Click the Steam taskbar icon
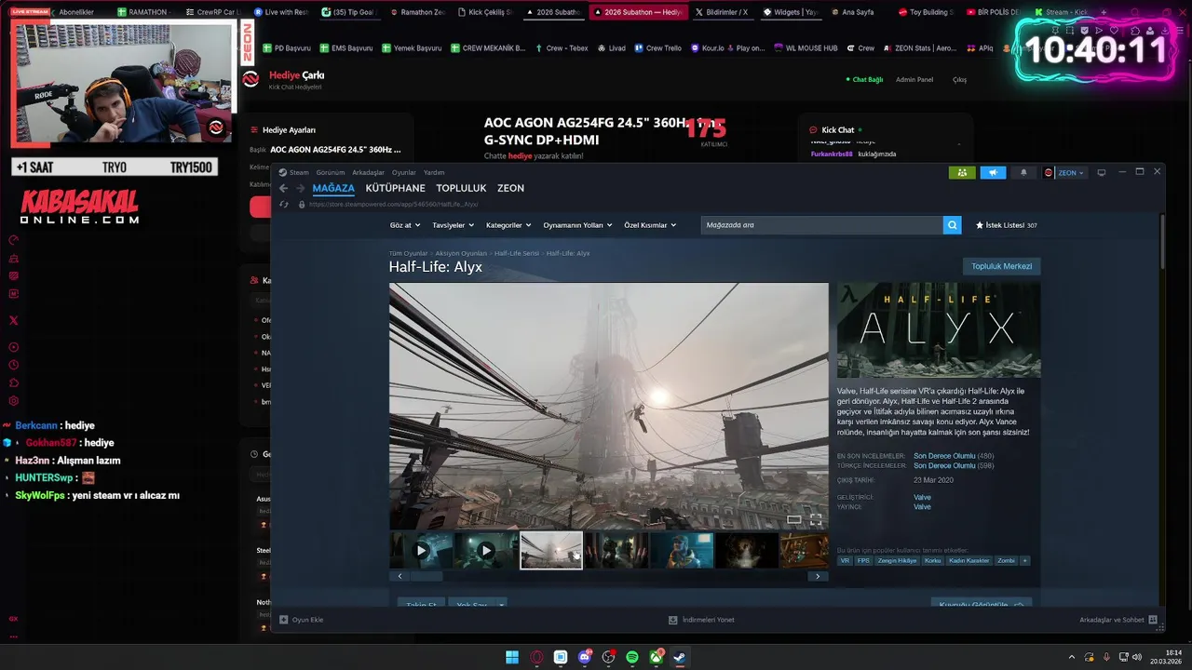Screen dimensions: 1192x670 pos(680,657)
